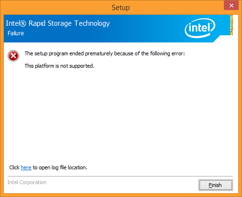Select the Failure subtitle in banner
Screen dimensions: 242x197
[x=16, y=33]
